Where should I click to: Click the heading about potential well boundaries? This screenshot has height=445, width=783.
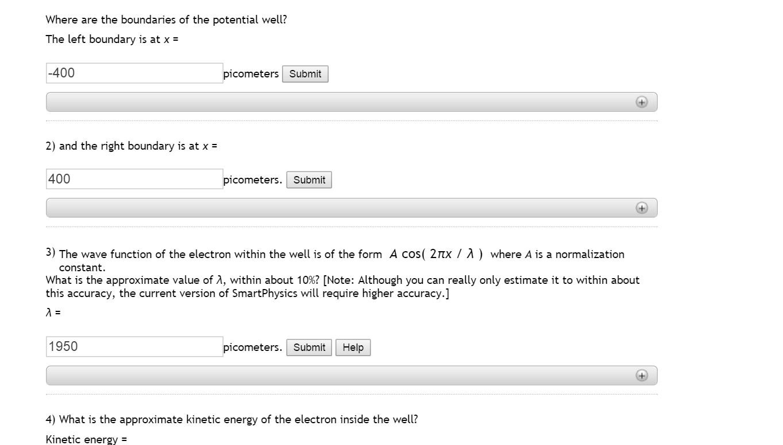point(166,19)
